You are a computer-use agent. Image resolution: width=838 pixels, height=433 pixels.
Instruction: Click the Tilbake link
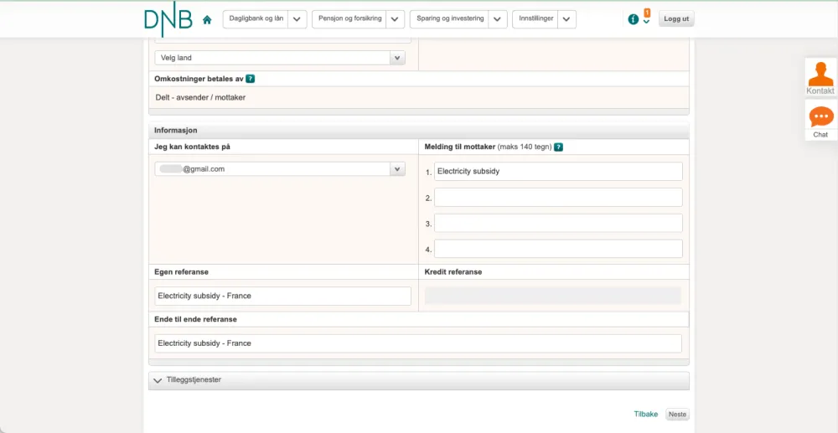(x=646, y=415)
